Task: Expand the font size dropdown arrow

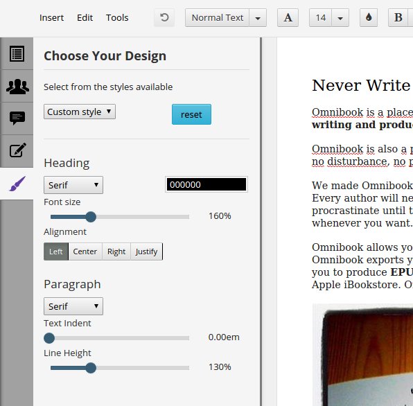Action: tap(340, 17)
